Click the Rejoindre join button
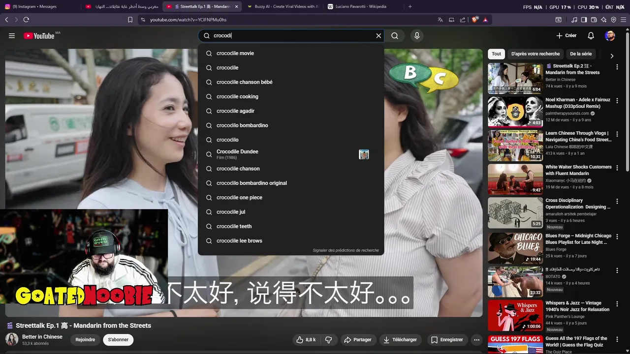This screenshot has height=354, width=630. coord(85,340)
